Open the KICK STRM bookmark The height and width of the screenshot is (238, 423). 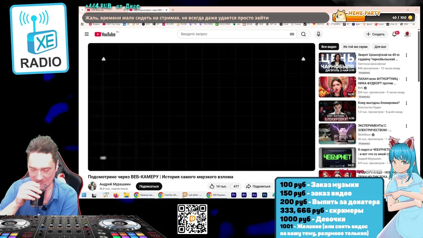click(x=223, y=24)
